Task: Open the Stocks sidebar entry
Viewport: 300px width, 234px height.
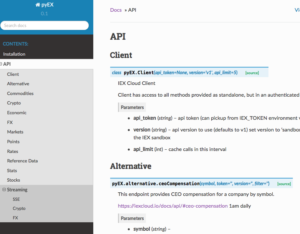Action: point(13,180)
